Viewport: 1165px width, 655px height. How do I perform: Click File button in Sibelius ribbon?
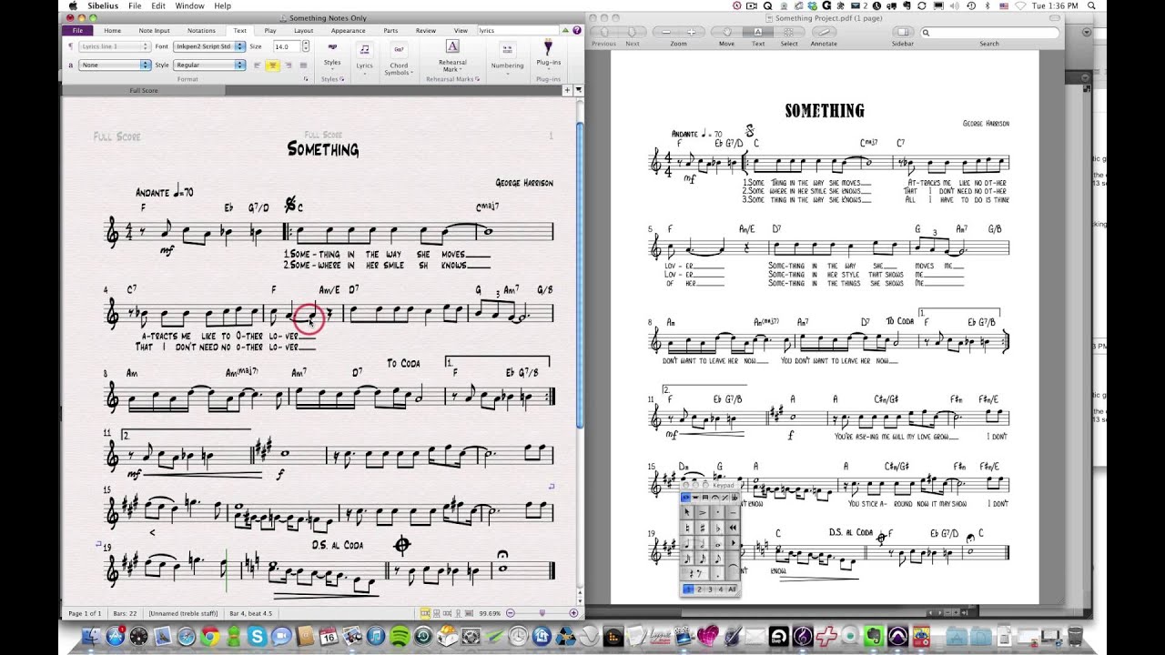point(77,30)
